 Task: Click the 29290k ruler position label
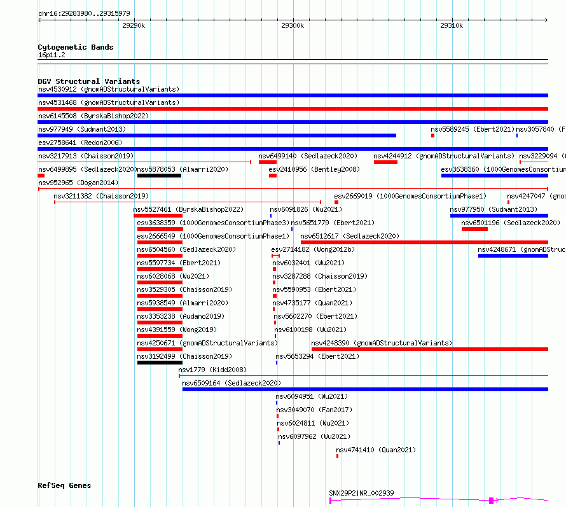coord(134,25)
